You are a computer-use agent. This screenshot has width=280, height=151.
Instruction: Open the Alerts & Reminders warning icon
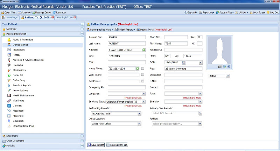pyautogui.click(x=9, y=40)
